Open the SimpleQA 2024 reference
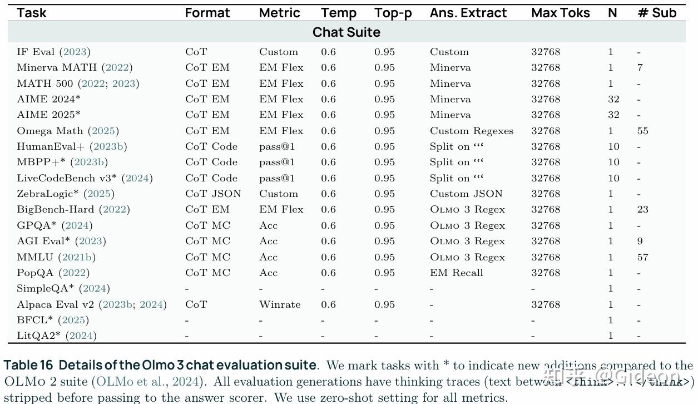The image size is (698, 404). 95,288
